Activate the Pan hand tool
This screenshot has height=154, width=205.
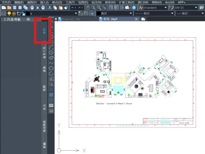[x=88, y=8]
